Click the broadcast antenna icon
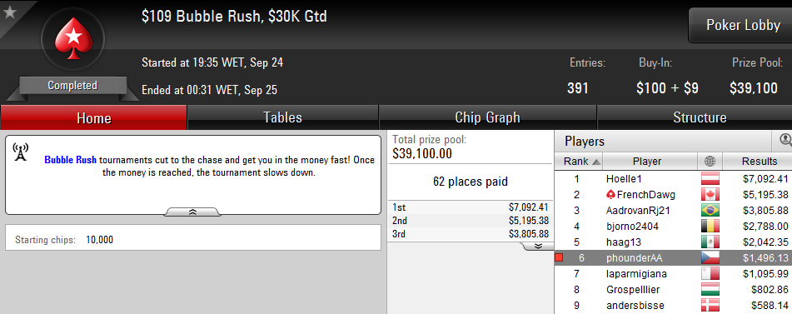Image resolution: width=792 pixels, height=314 pixels. 20,152
